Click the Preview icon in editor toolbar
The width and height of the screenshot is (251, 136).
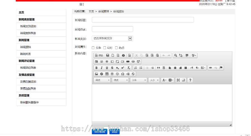(118, 55)
